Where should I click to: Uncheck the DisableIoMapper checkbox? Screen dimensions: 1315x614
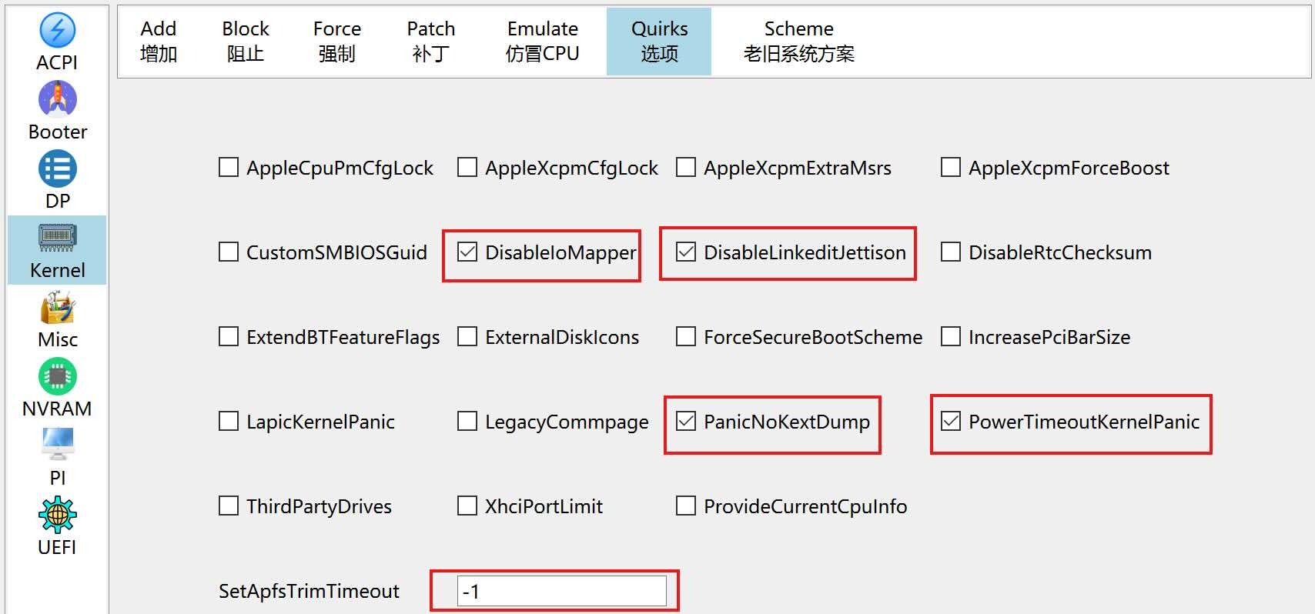coord(467,252)
